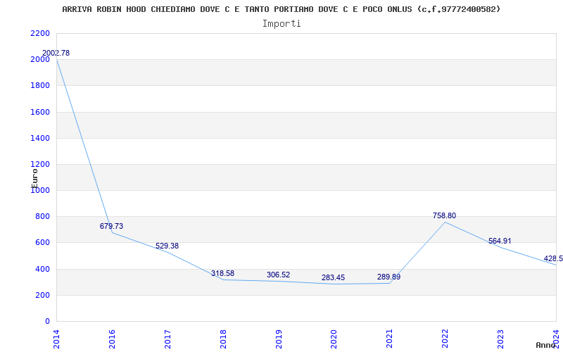The height and width of the screenshot is (352, 563).
Task: Click the 800 y-axis tick label
Action: (x=42, y=217)
